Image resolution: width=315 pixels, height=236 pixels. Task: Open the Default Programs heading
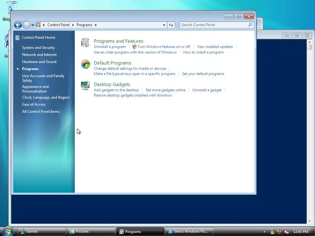(x=113, y=63)
